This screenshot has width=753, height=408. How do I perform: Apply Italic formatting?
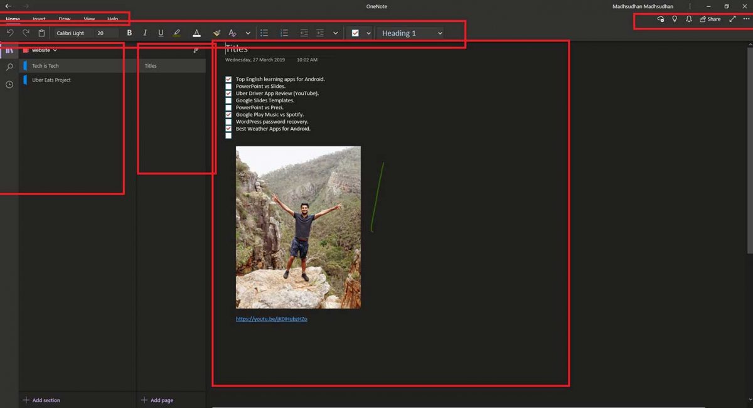pyautogui.click(x=145, y=33)
